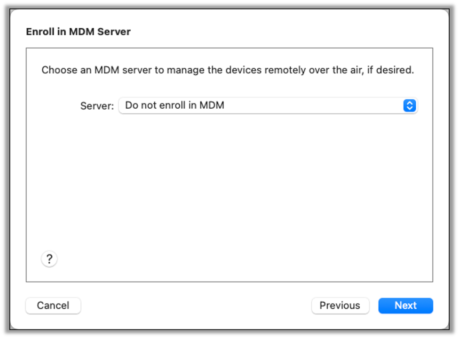Viewport: 459px width, 338px height.
Task: Click the 'Enroll in MDM Server' title
Action: (79, 32)
